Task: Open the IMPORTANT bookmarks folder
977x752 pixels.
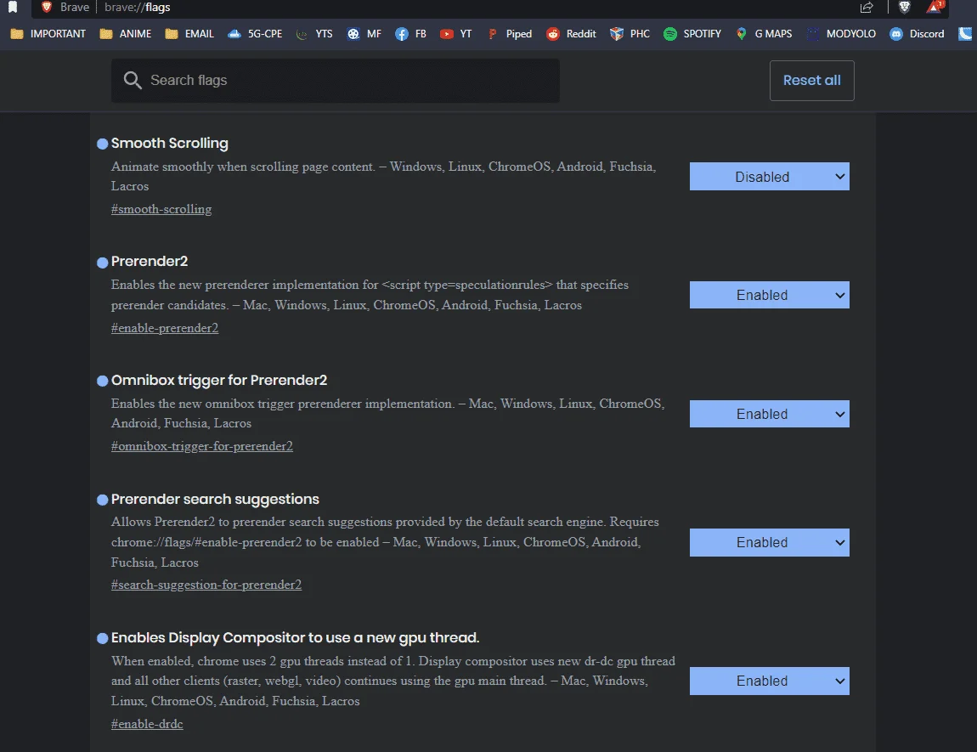Action: pyautogui.click(x=48, y=34)
